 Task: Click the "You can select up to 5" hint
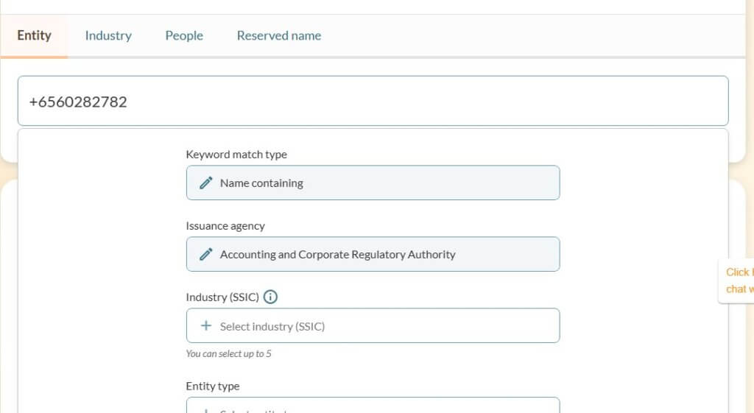point(229,353)
